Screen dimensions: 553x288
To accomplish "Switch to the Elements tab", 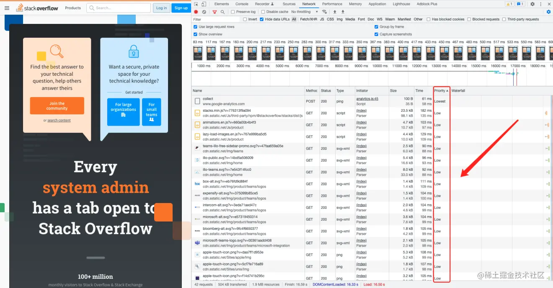I will pyautogui.click(x=222, y=4).
